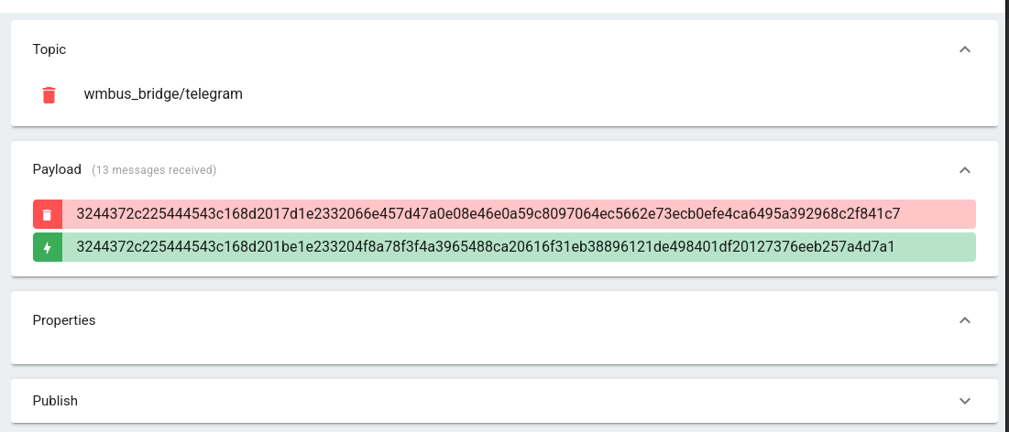The image size is (1009, 432).
Task: Click the Publish section title
Action: point(55,401)
